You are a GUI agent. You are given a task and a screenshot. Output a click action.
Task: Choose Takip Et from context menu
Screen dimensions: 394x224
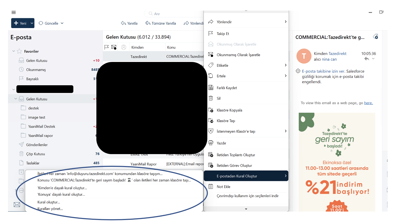click(246, 34)
